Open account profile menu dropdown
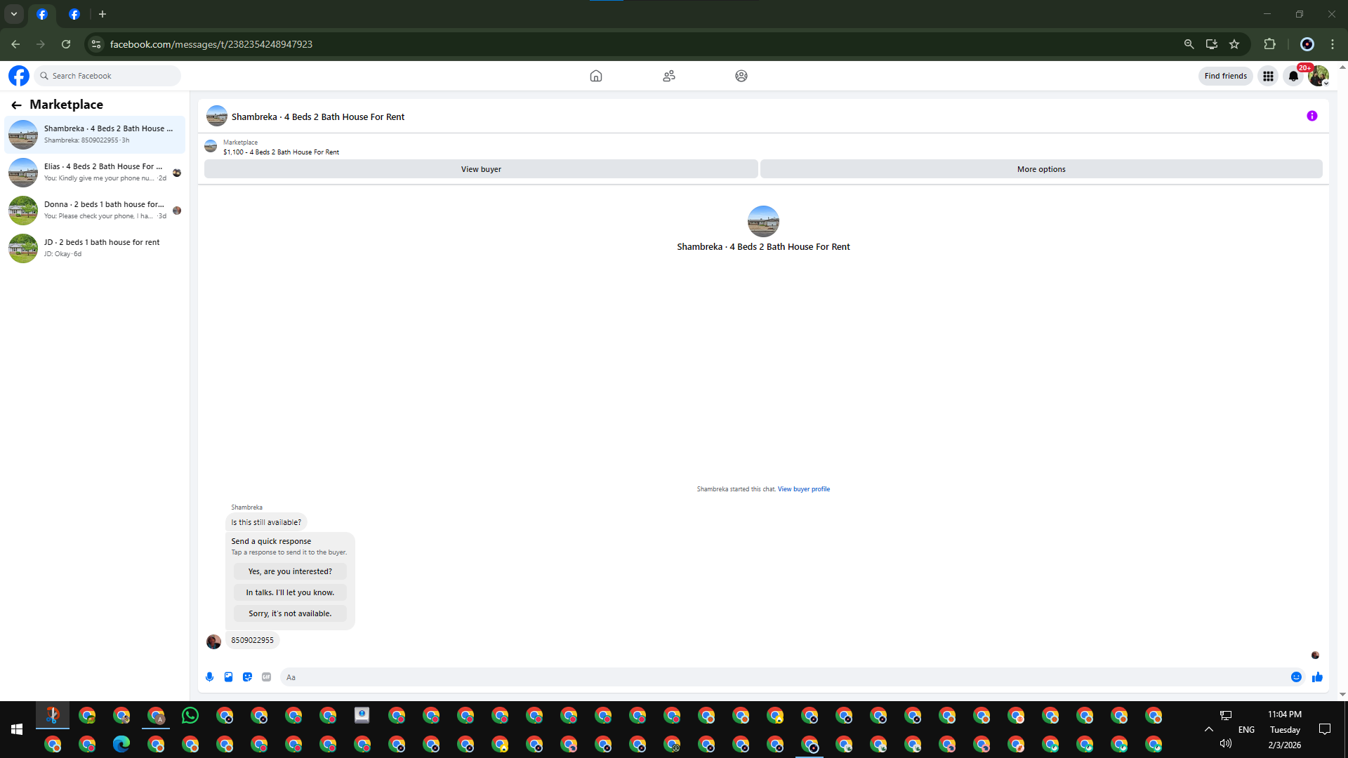 1319,76
